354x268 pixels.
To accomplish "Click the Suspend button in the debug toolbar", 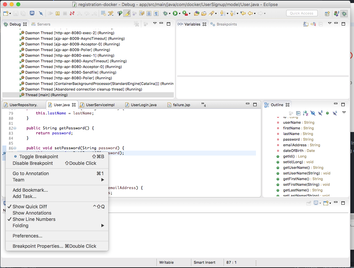I will (58, 14).
